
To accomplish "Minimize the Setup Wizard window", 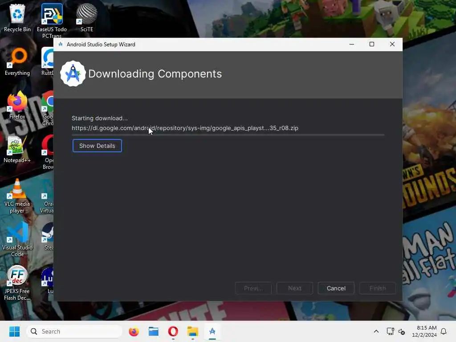I will coord(352,44).
